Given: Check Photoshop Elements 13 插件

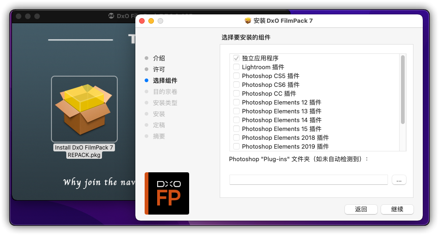Looking at the screenshot, I should coord(236,111).
